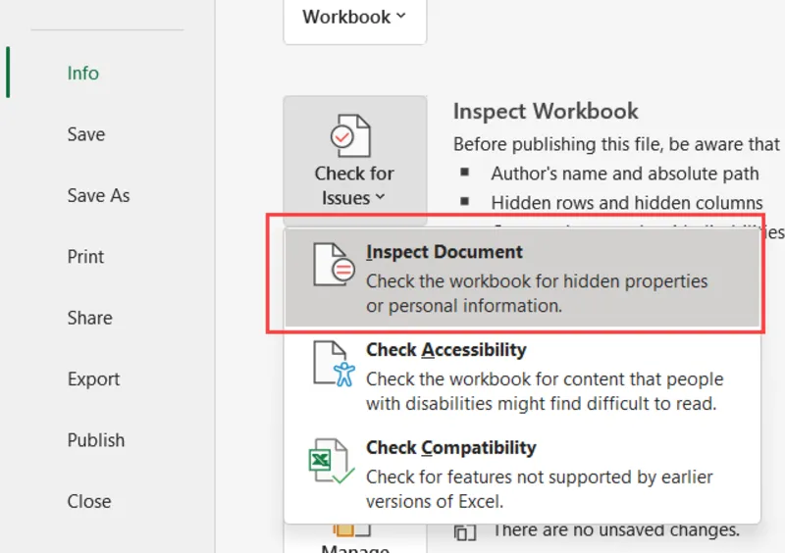Select Save in the backstage sidebar
Viewport: 785px width, 553px height.
coord(86,134)
